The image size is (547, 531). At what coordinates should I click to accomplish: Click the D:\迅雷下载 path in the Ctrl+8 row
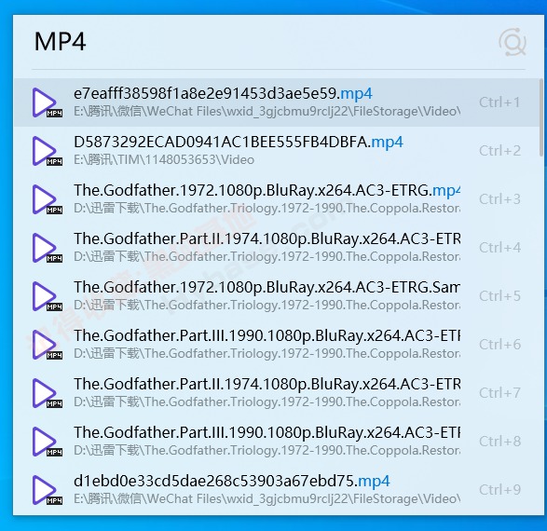[x=267, y=451]
